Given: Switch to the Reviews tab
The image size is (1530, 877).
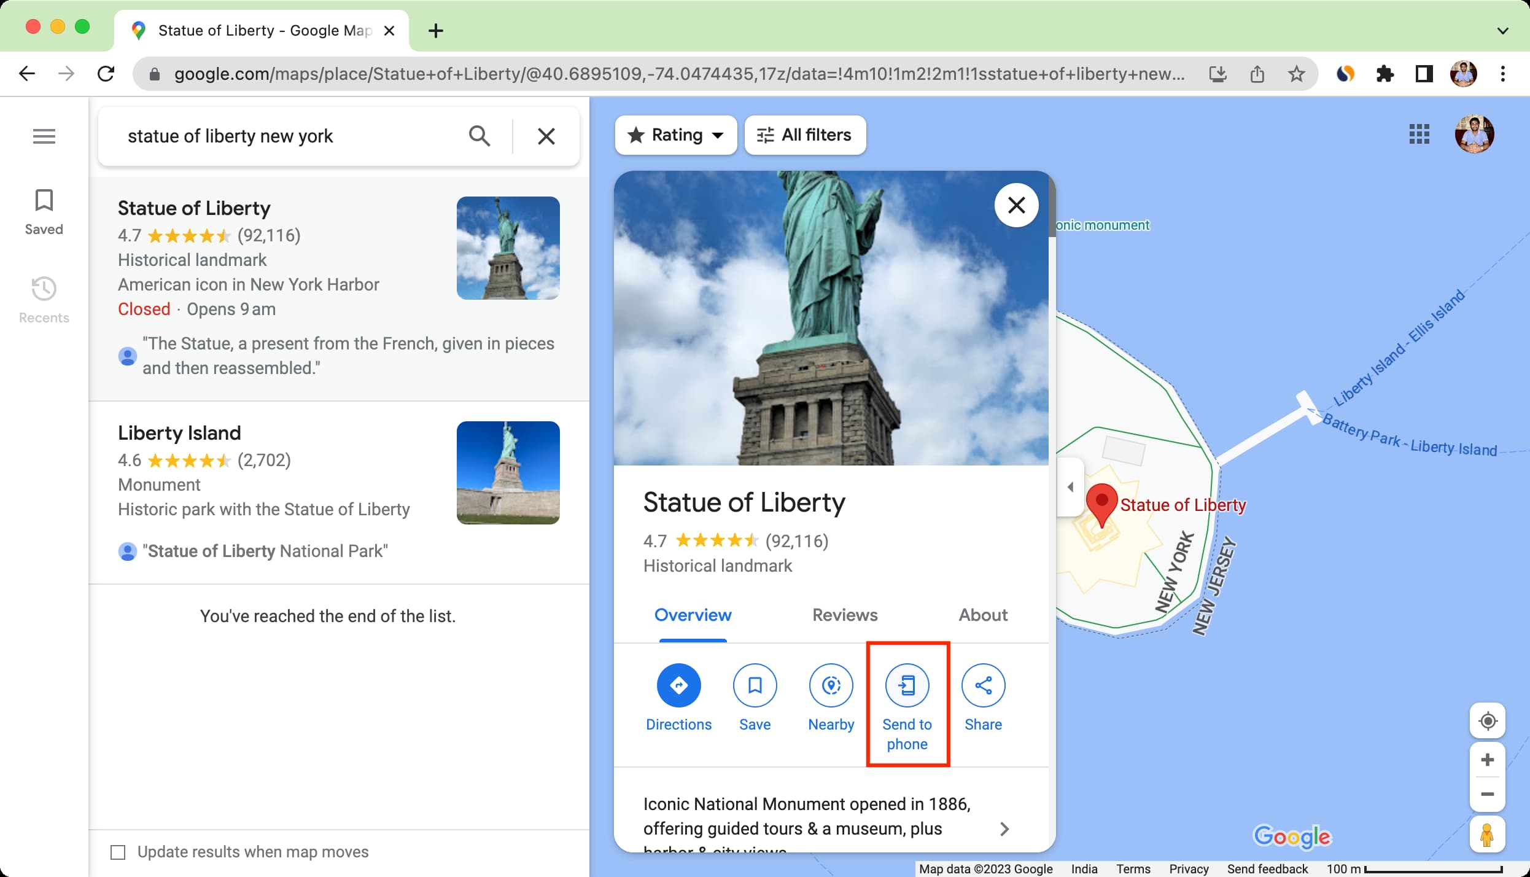Looking at the screenshot, I should 845,615.
